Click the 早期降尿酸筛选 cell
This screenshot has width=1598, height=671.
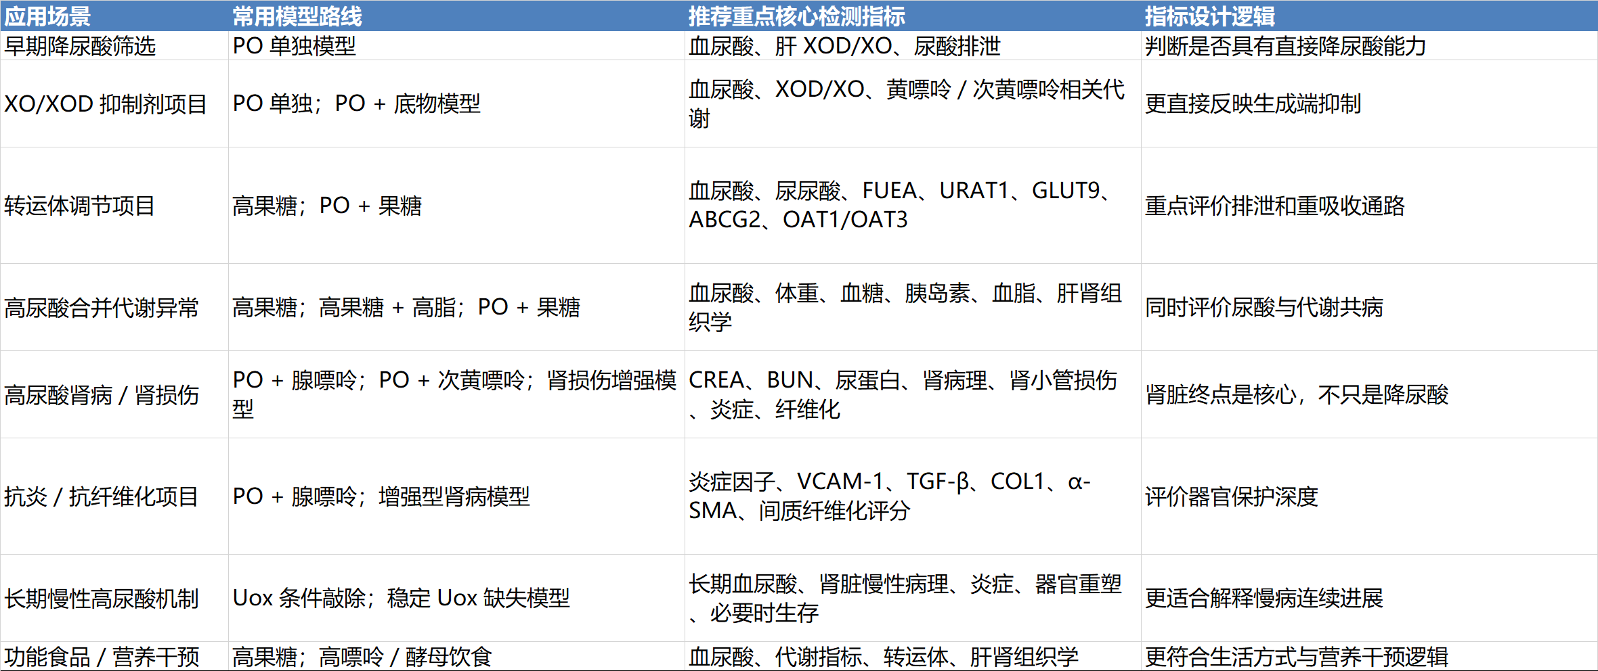coord(80,46)
